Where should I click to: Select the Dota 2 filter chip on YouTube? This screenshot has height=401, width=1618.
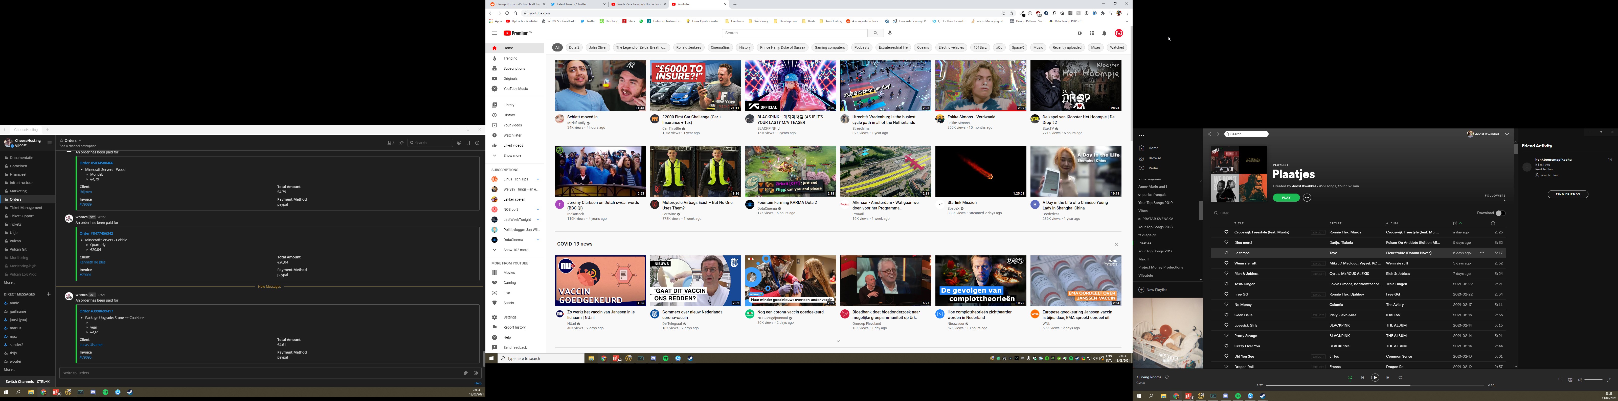click(574, 48)
